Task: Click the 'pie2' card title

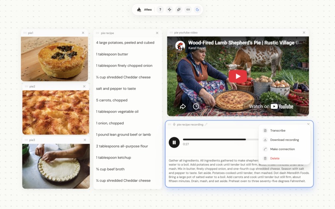Action: [x=32, y=86]
